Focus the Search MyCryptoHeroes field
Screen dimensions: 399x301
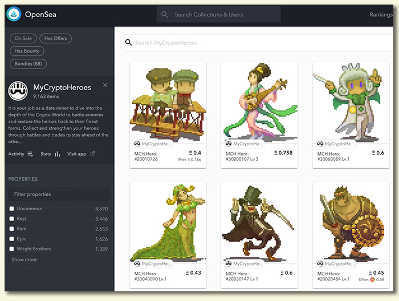(x=257, y=43)
